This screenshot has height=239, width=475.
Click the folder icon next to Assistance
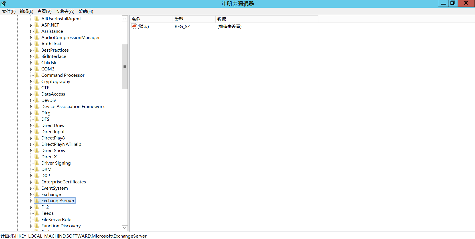click(37, 31)
